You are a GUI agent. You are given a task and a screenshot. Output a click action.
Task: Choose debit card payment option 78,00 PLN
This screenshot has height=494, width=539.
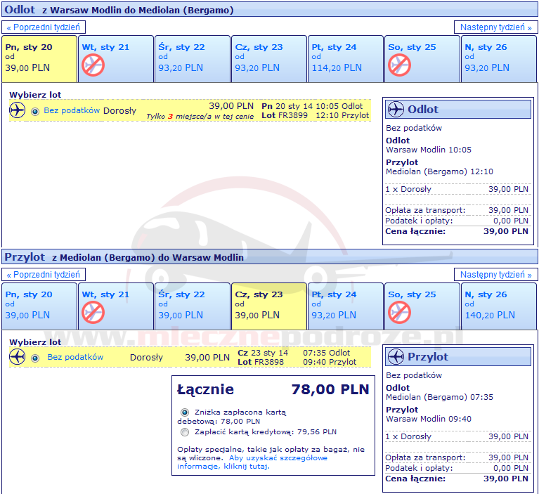[185, 412]
